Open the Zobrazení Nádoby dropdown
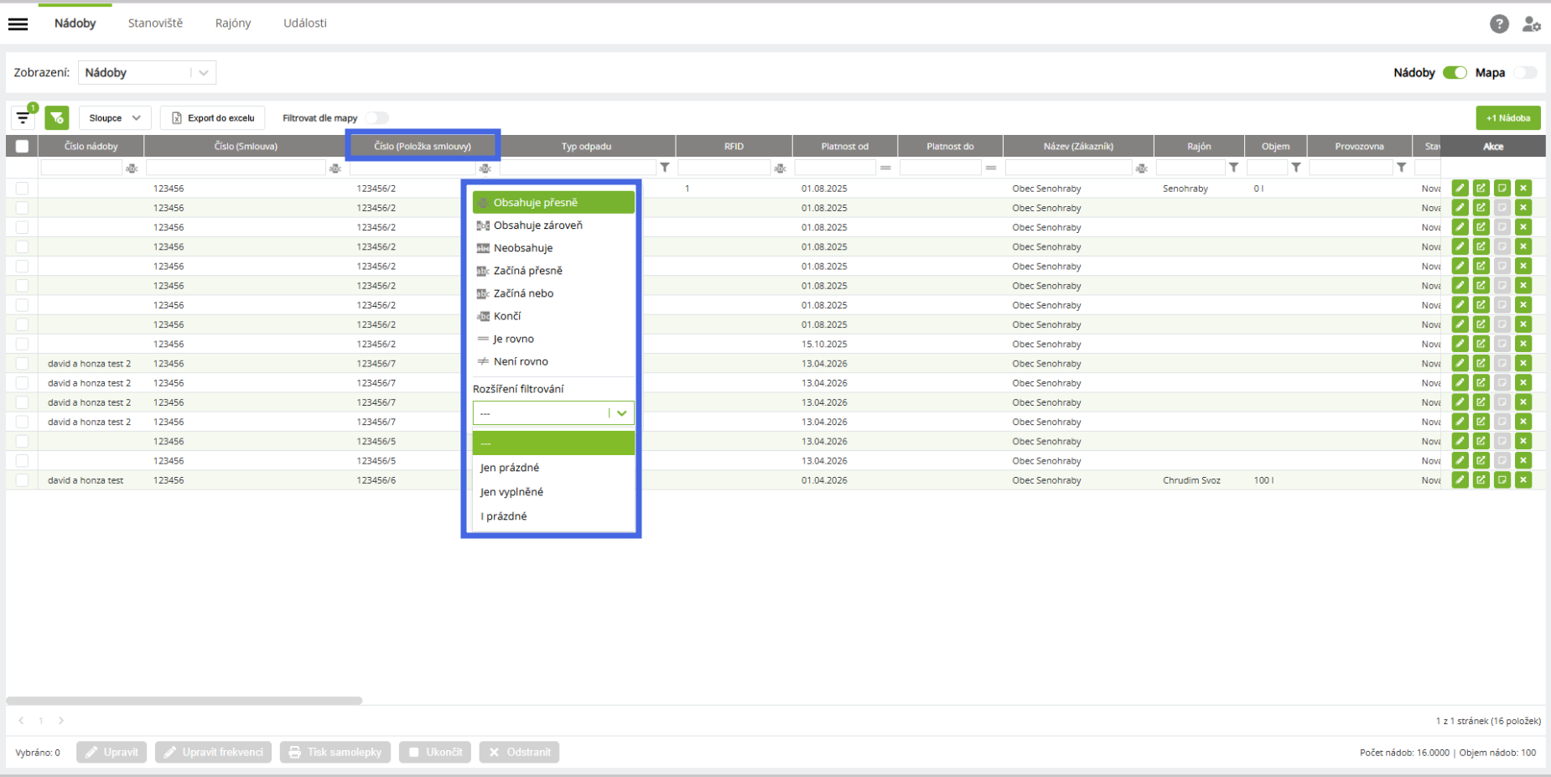 click(x=147, y=73)
